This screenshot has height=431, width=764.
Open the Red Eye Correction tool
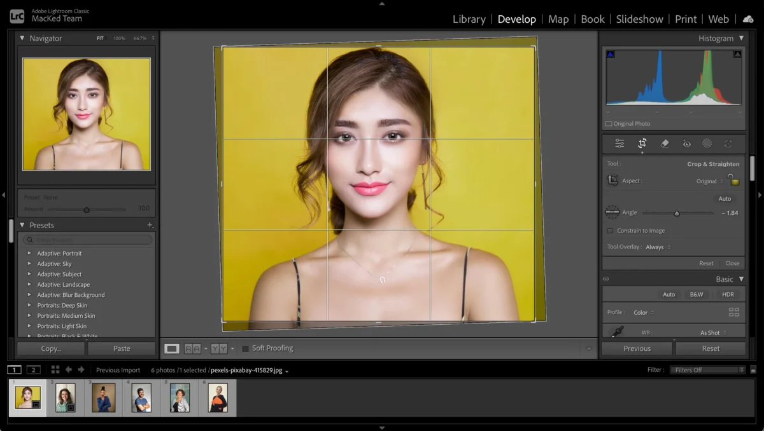[686, 144]
